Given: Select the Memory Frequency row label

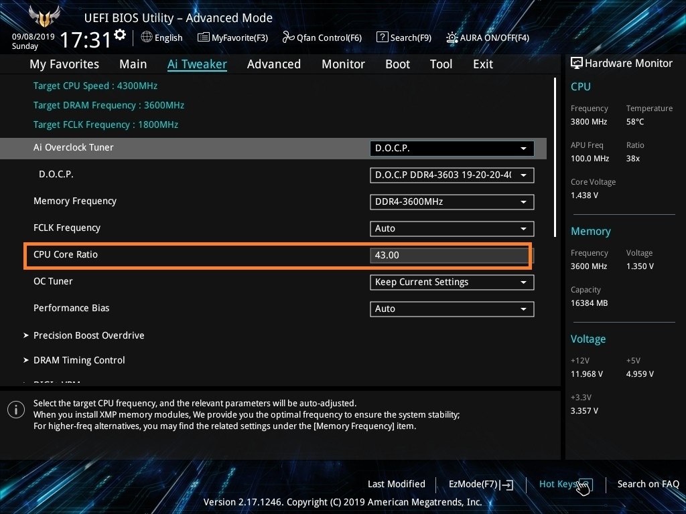Looking at the screenshot, I should [x=75, y=201].
